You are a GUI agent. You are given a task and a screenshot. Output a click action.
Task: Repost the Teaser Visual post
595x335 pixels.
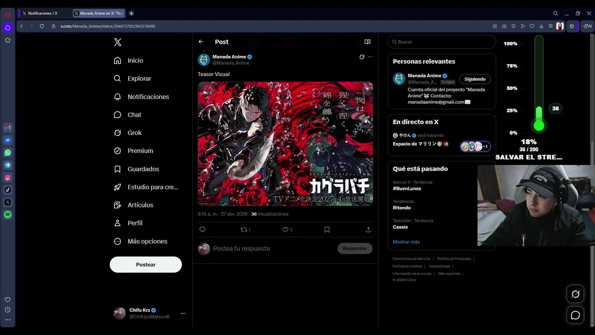click(245, 229)
